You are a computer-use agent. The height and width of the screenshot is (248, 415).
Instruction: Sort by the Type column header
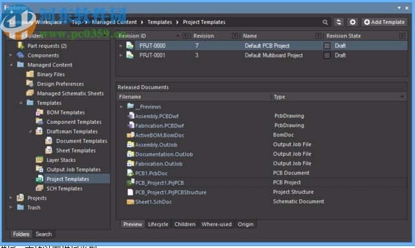tap(339, 97)
